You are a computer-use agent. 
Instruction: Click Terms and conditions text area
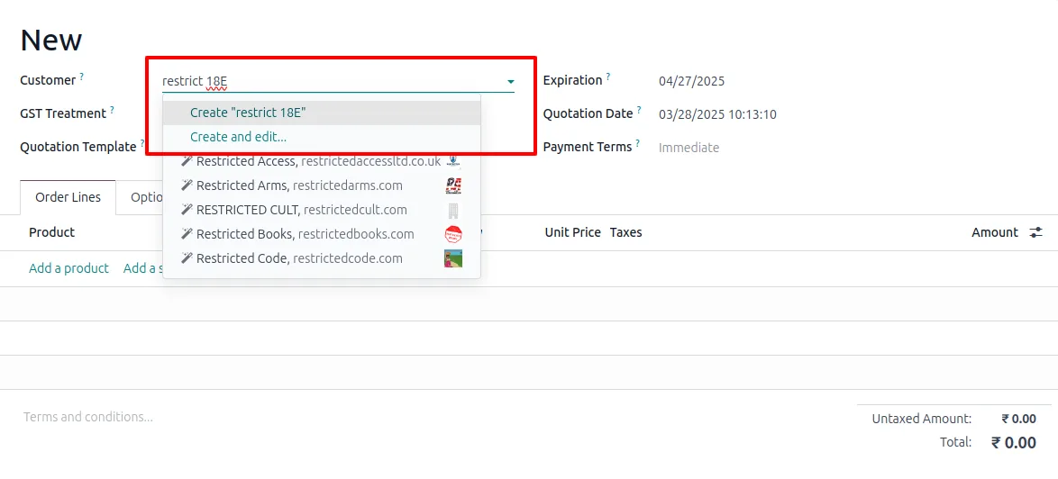(x=88, y=417)
